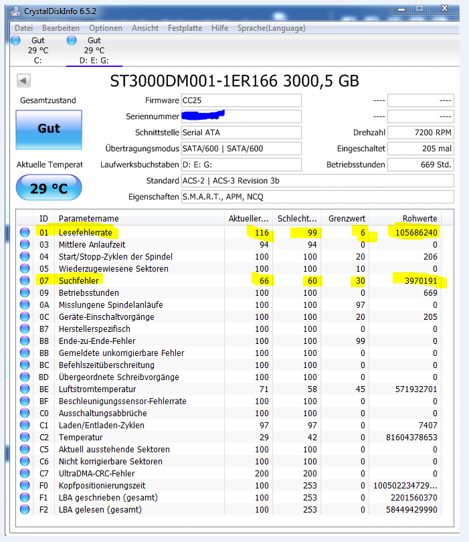Click status orb of Kopfpositionierungszeit row
The width and height of the screenshot is (469, 542).
pos(25,485)
